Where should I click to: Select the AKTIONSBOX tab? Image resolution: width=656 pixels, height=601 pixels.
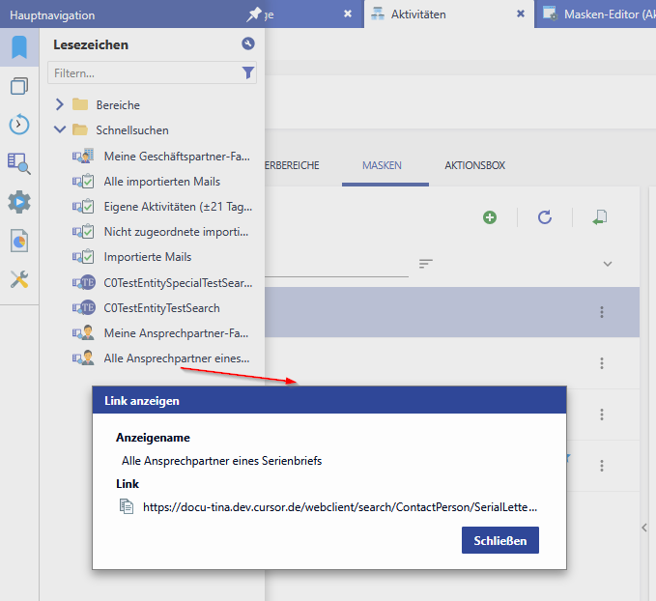click(x=474, y=165)
